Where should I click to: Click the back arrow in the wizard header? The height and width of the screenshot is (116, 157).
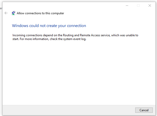pyautogui.click(x=6, y=13)
